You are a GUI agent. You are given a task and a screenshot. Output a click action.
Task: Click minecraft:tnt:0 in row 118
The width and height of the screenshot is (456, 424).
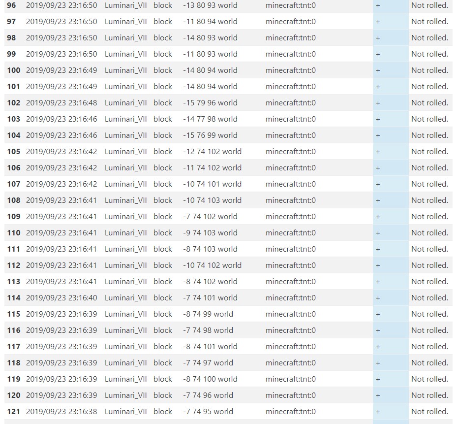(291, 363)
